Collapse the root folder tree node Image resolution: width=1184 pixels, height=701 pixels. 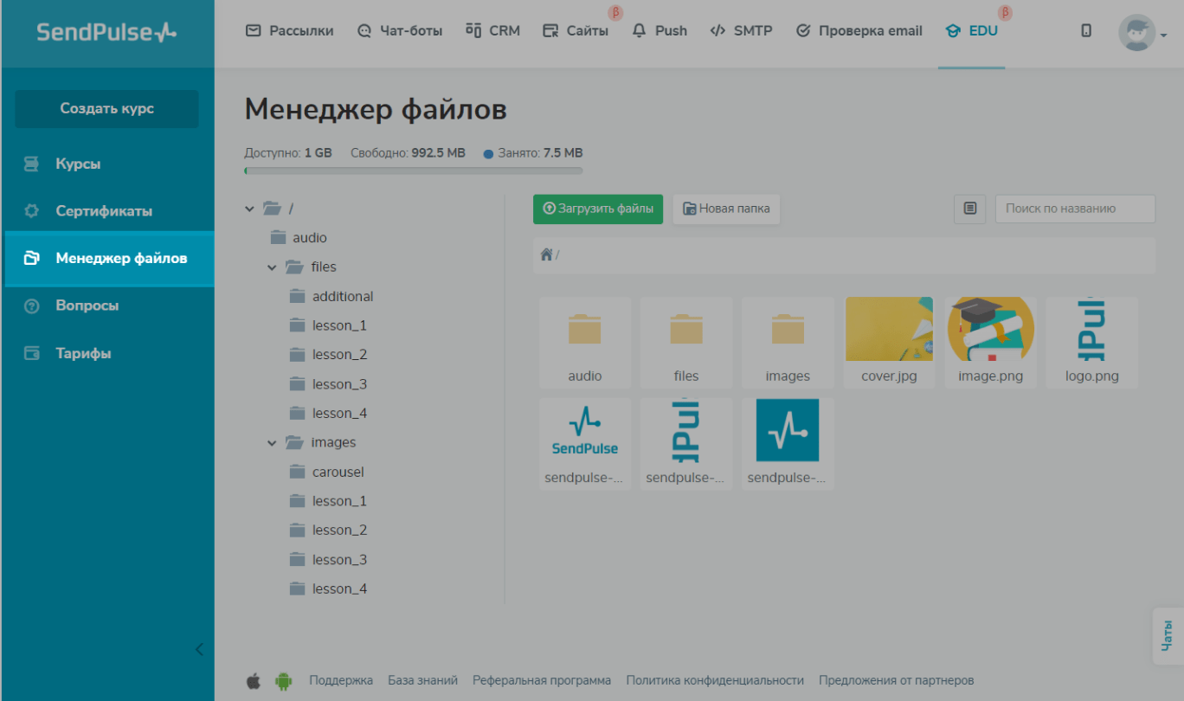pyautogui.click(x=250, y=209)
